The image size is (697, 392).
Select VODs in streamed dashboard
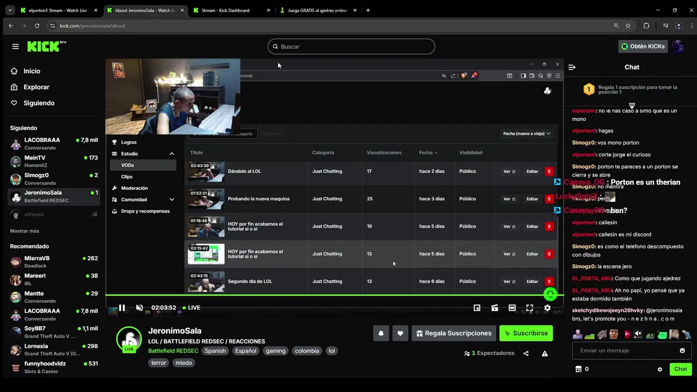pos(143,165)
